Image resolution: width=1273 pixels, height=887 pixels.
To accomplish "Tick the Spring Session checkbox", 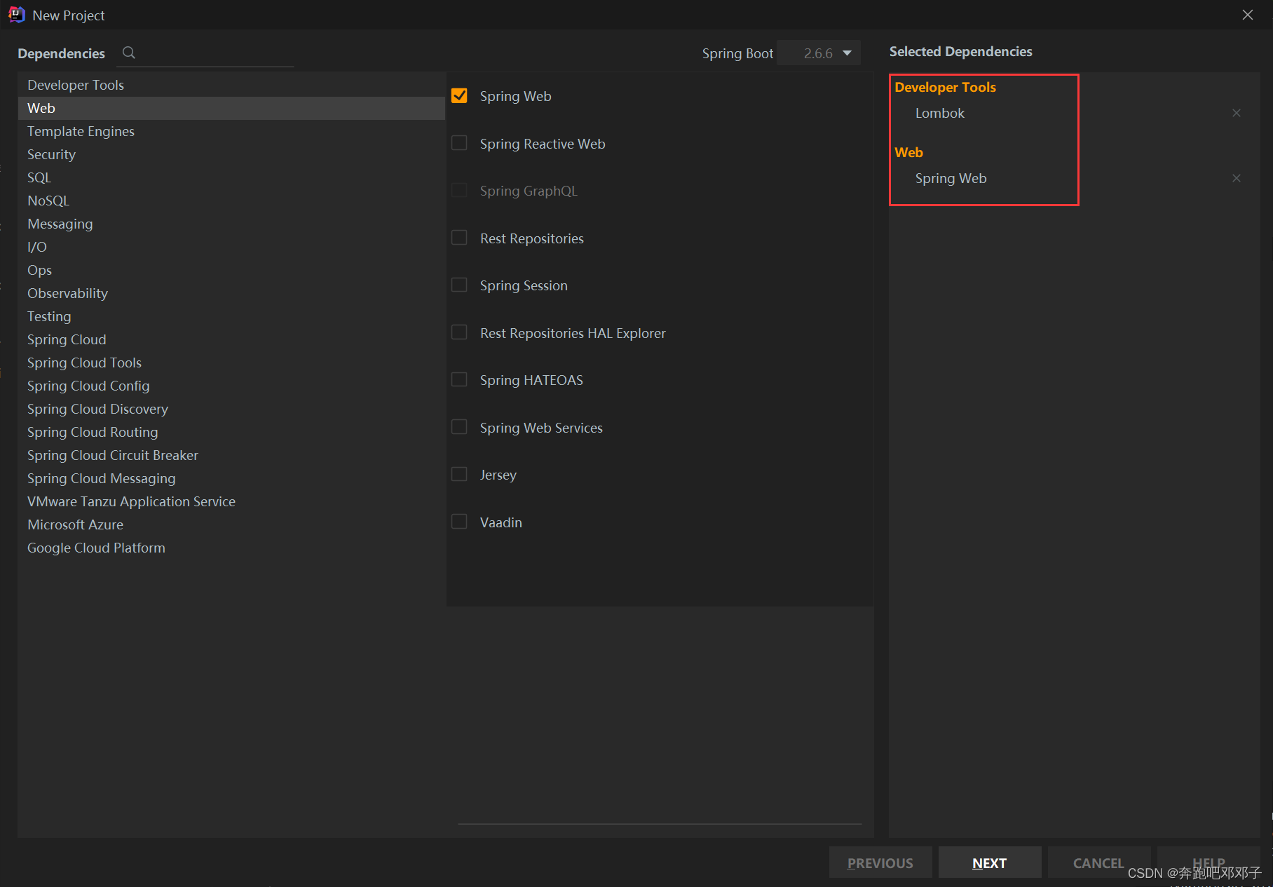I will tap(459, 285).
